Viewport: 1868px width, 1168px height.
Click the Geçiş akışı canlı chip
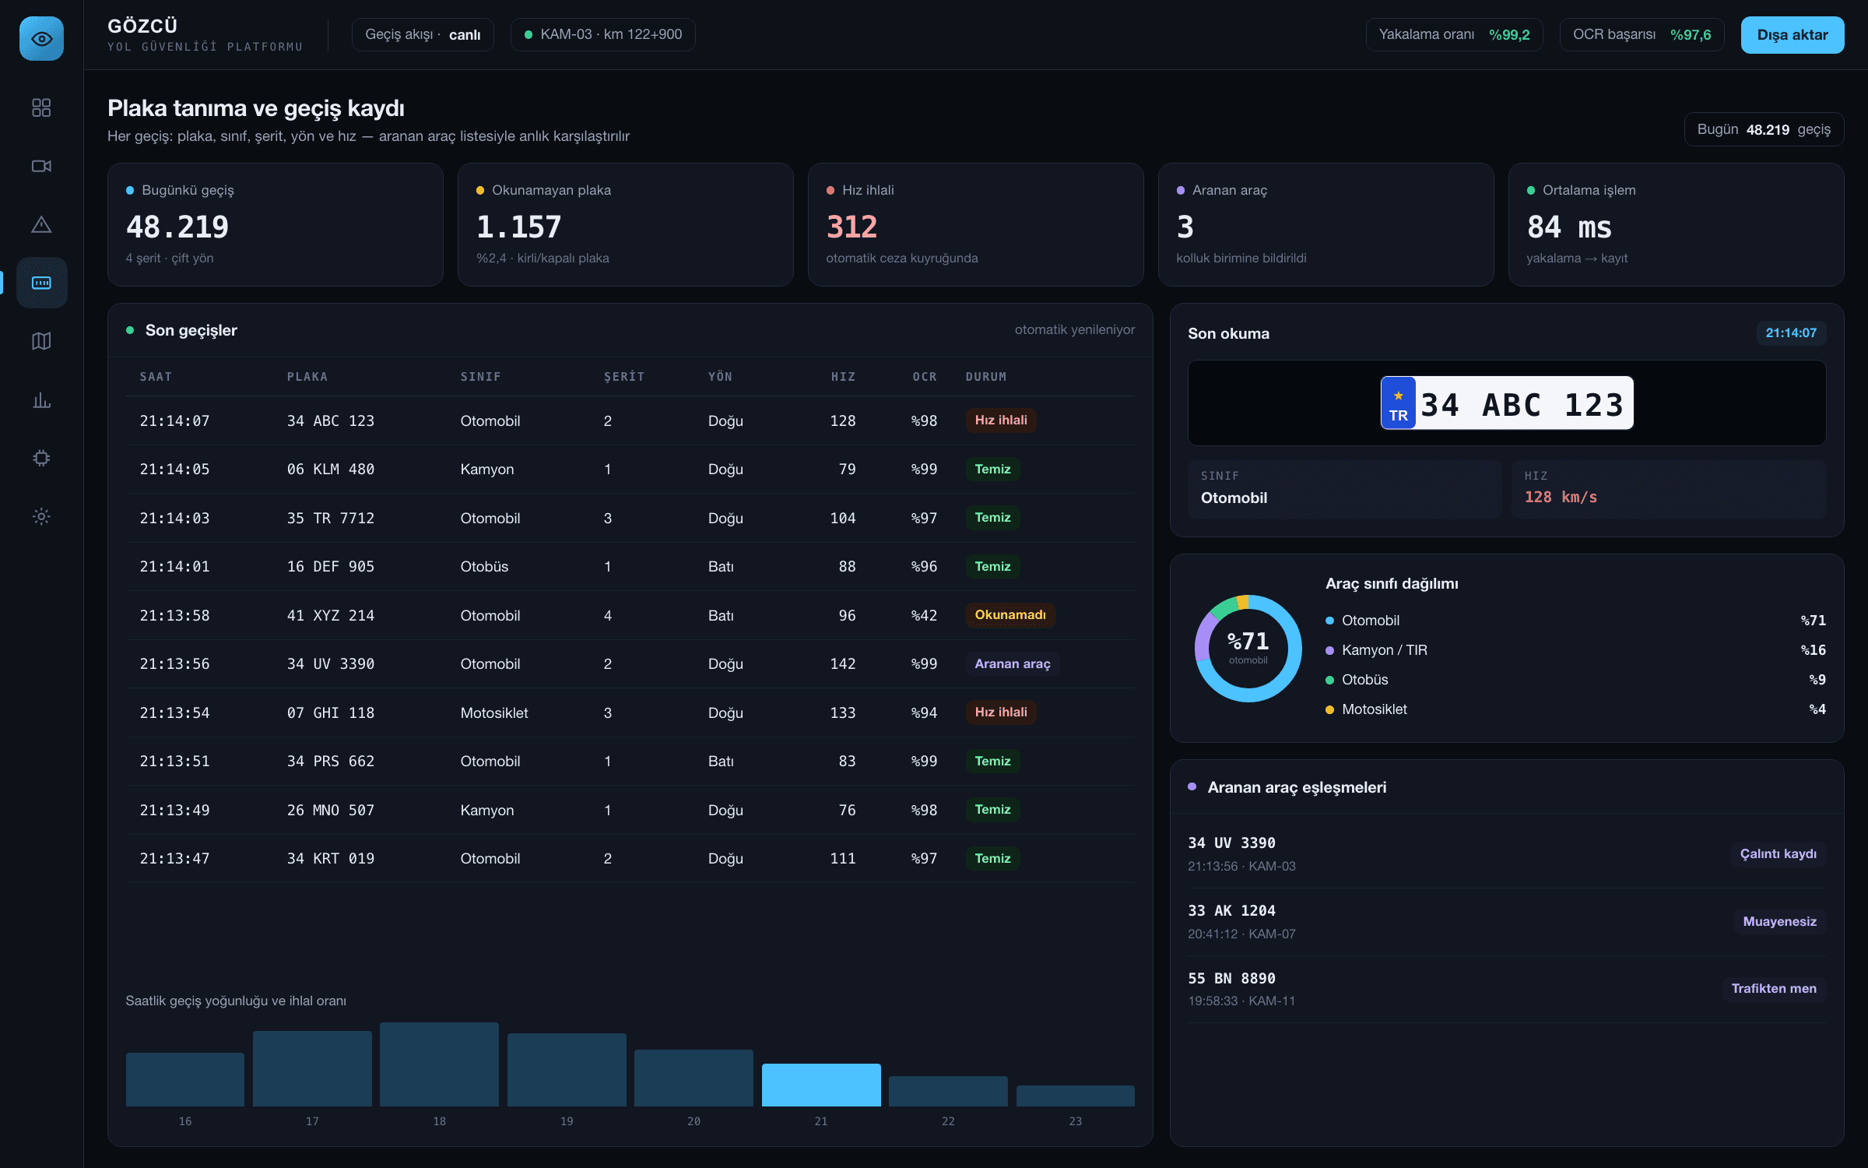click(x=423, y=35)
